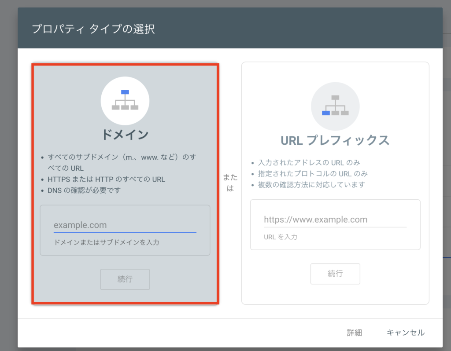Click the circular icon above URL プレフィックス
This screenshot has width=451, height=351.
point(335,106)
